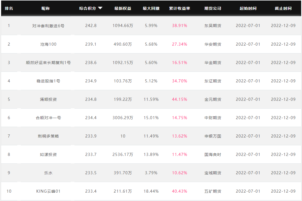This screenshot has height=201, width=302.
Task: Click the company 东吴期货
Action: click(213, 26)
